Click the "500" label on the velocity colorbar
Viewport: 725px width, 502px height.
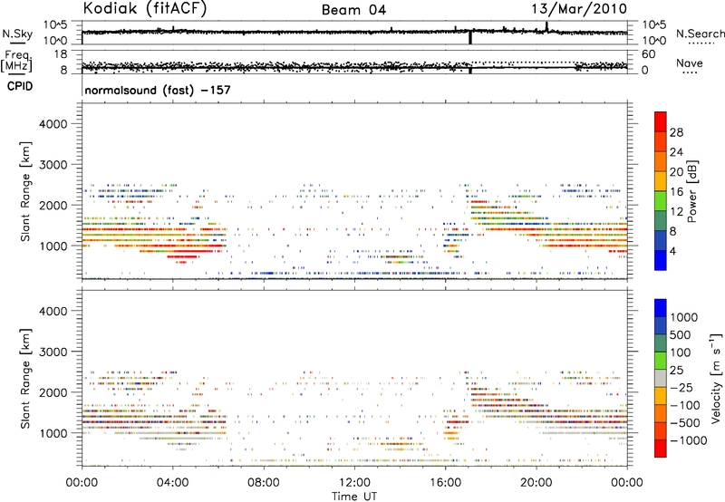681,335
